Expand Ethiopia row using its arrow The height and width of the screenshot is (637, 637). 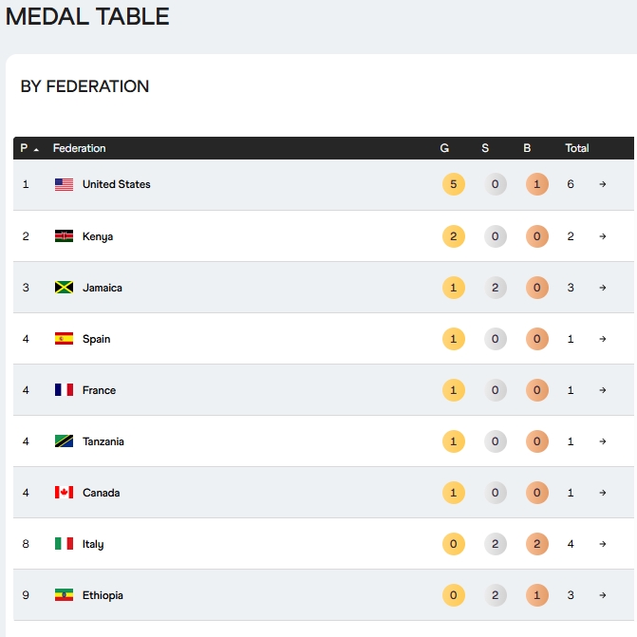pyautogui.click(x=603, y=595)
